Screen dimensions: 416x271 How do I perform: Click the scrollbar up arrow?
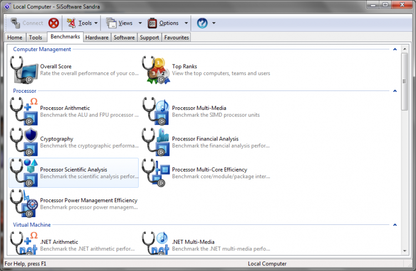[404, 49]
